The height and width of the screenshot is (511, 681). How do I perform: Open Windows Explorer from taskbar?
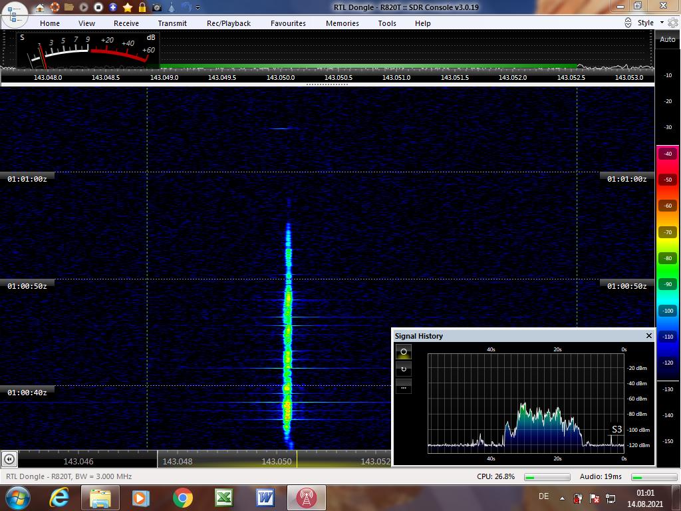pyautogui.click(x=100, y=498)
